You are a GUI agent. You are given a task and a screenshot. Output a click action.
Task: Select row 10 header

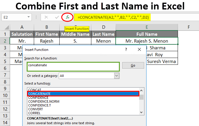pos(5,95)
